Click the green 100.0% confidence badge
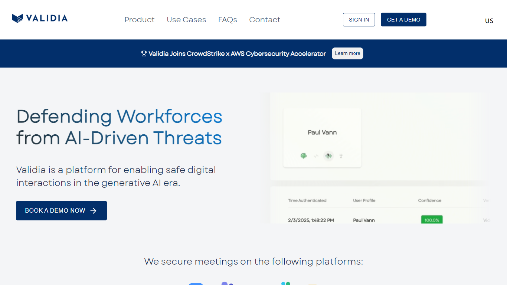This screenshot has height=285, width=507. [x=432, y=220]
